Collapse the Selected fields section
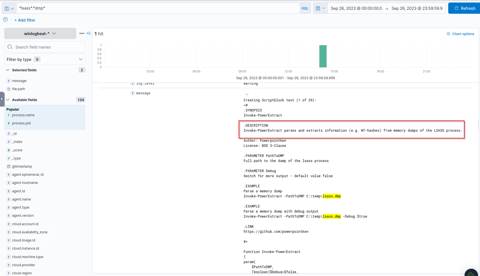The height and width of the screenshot is (276, 480). [x=8, y=70]
